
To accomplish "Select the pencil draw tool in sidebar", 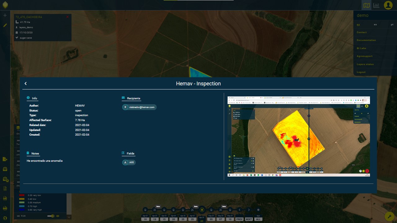I will 5,25.
